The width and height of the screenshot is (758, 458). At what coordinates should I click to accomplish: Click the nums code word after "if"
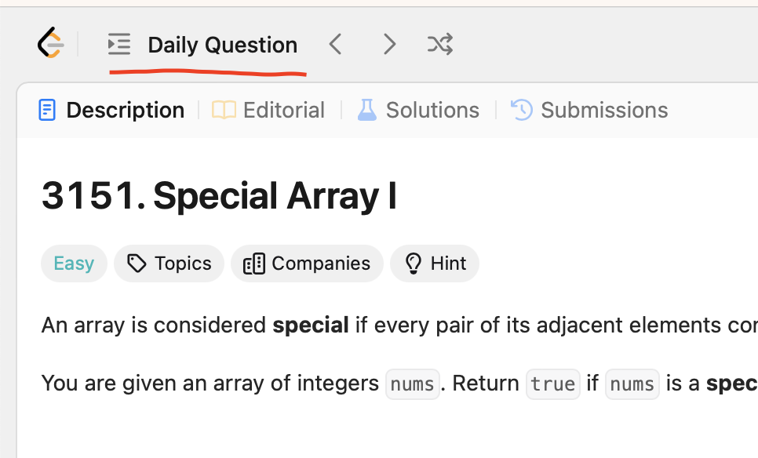(632, 383)
